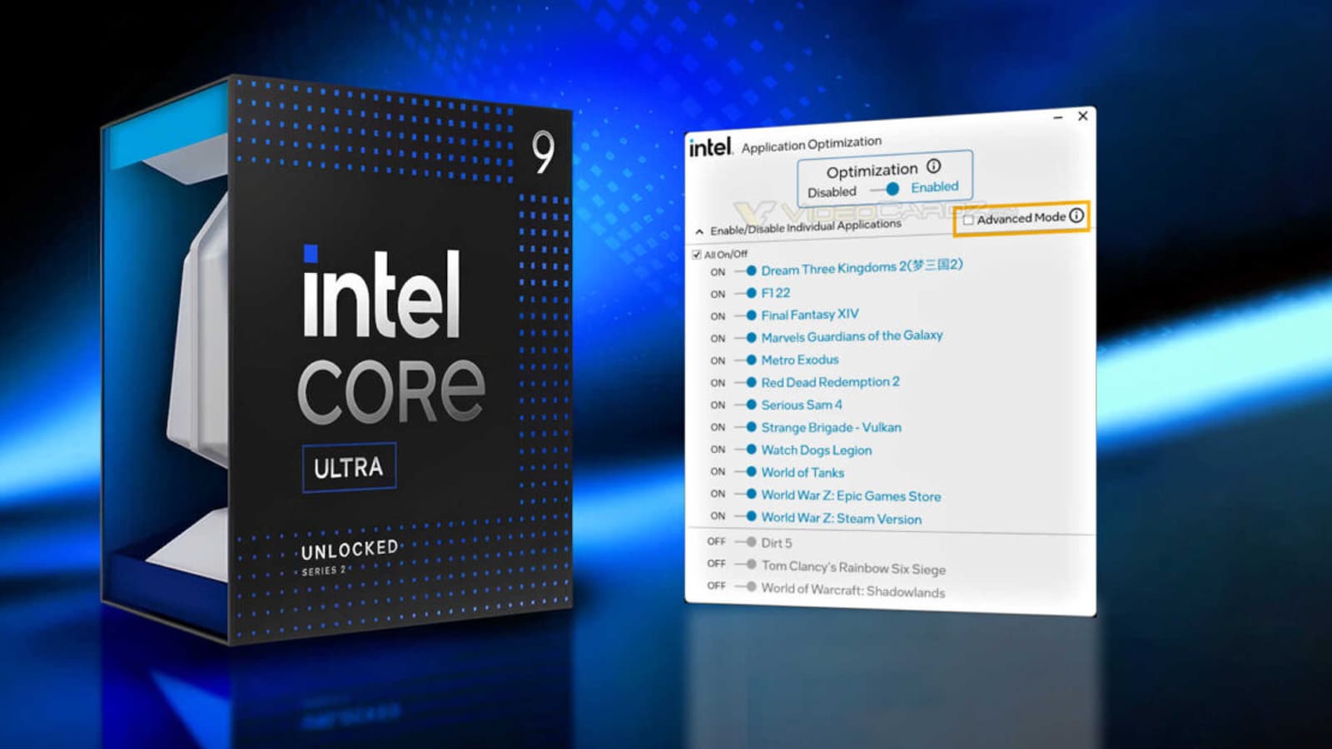Turn on Tom Clancy's Rainbow Six Siege switch
1332x749 pixels.
pyautogui.click(x=745, y=564)
